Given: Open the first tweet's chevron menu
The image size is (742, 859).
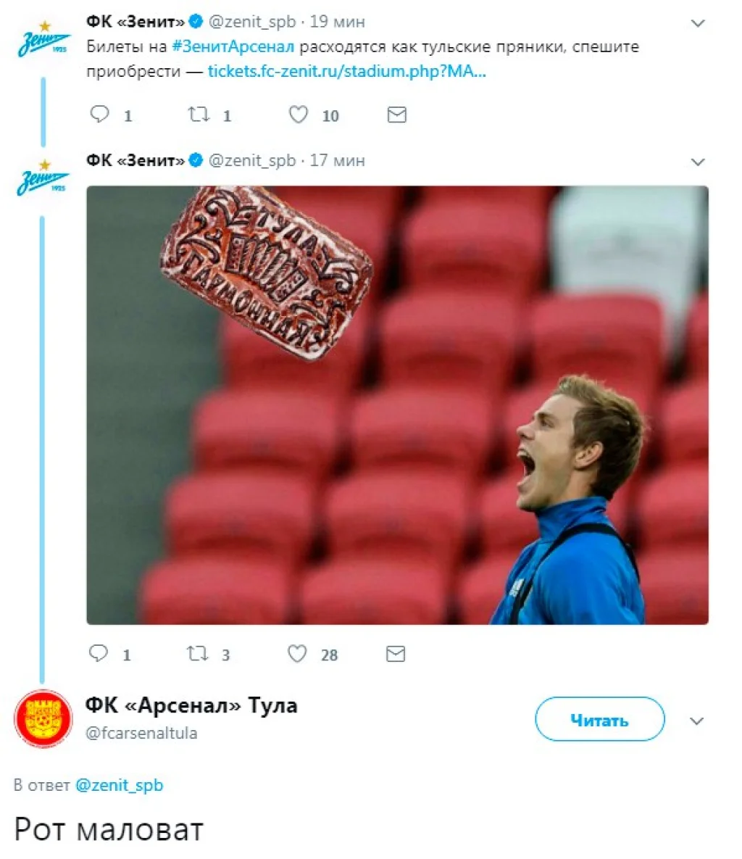Looking at the screenshot, I should tap(698, 23).
